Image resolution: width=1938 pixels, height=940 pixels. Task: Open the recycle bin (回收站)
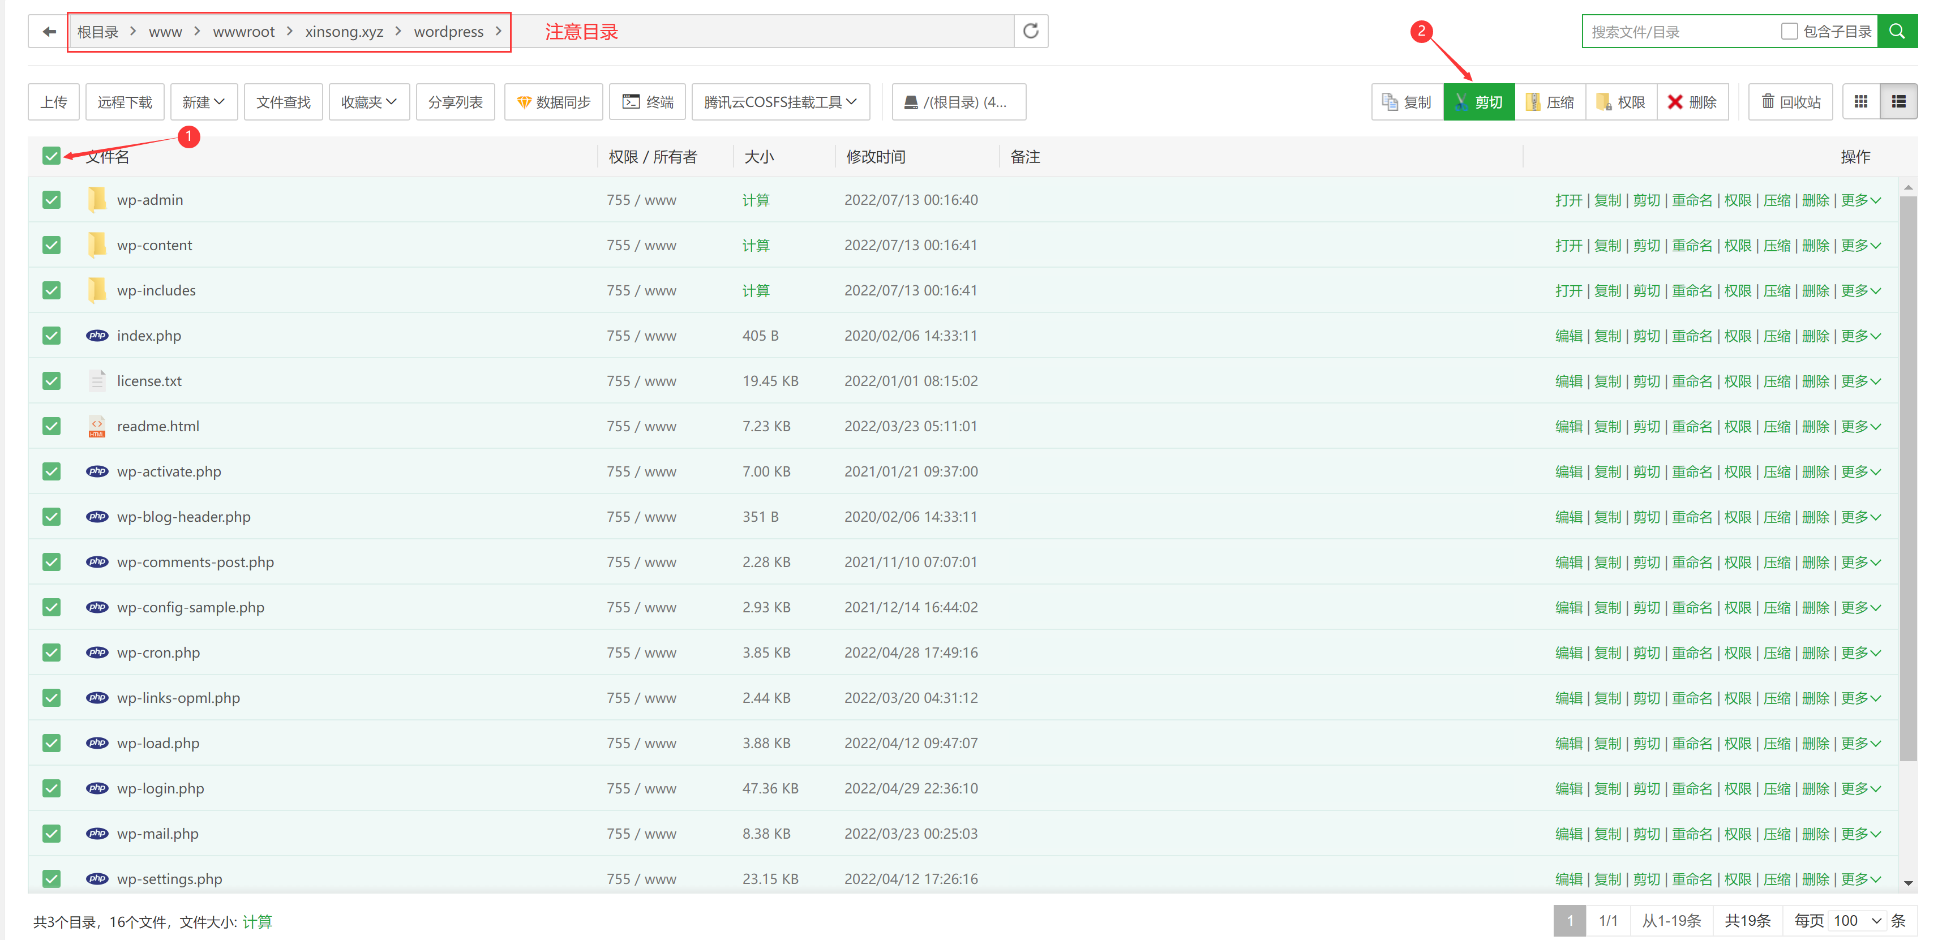1790,102
